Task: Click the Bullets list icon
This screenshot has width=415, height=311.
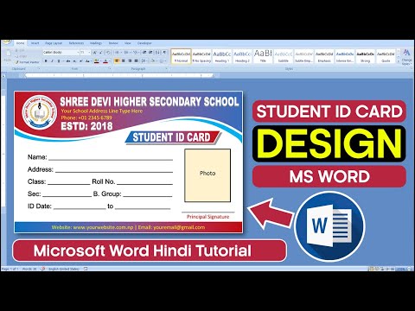Action: pos(118,53)
